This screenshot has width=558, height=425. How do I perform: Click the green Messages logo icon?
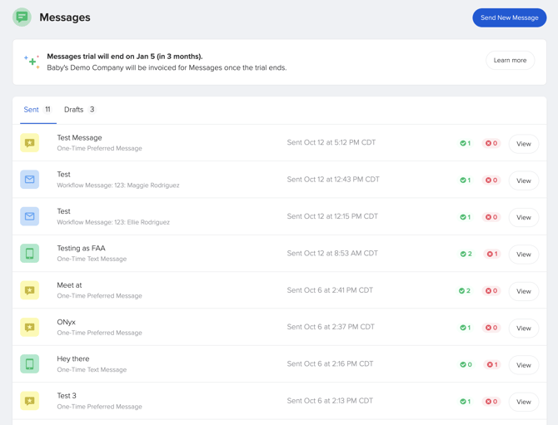click(x=22, y=17)
